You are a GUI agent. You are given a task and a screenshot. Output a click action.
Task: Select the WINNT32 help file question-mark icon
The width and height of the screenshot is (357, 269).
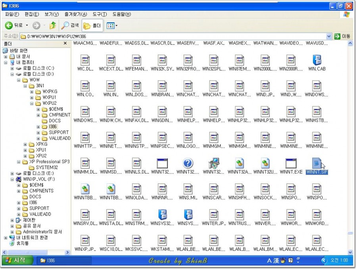click(188, 163)
